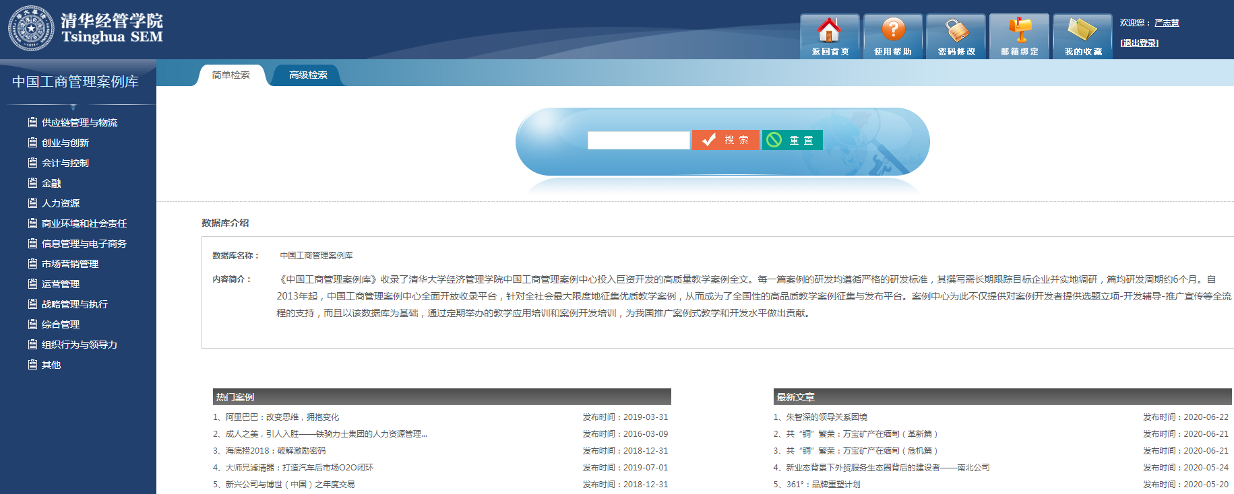Image resolution: width=1234 pixels, height=494 pixels.
Task: Open 会计与控制 category
Action: 65,163
